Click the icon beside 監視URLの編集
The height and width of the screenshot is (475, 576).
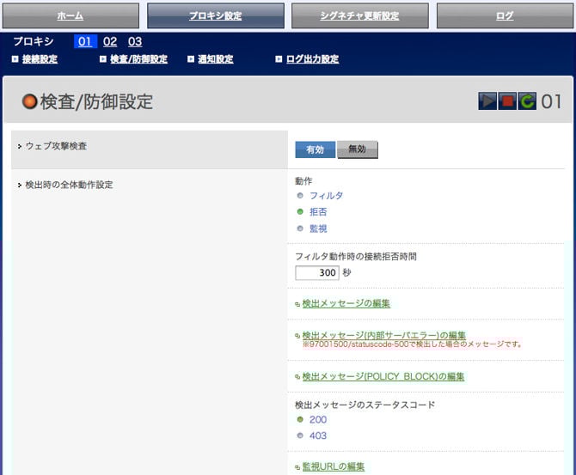point(297,467)
